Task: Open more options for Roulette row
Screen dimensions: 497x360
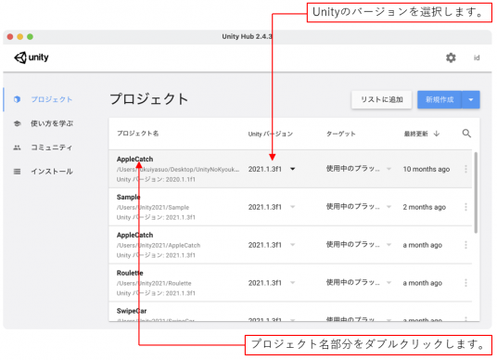Action: pos(465,283)
